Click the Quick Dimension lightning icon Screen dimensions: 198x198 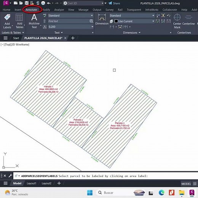(x=120, y=27)
